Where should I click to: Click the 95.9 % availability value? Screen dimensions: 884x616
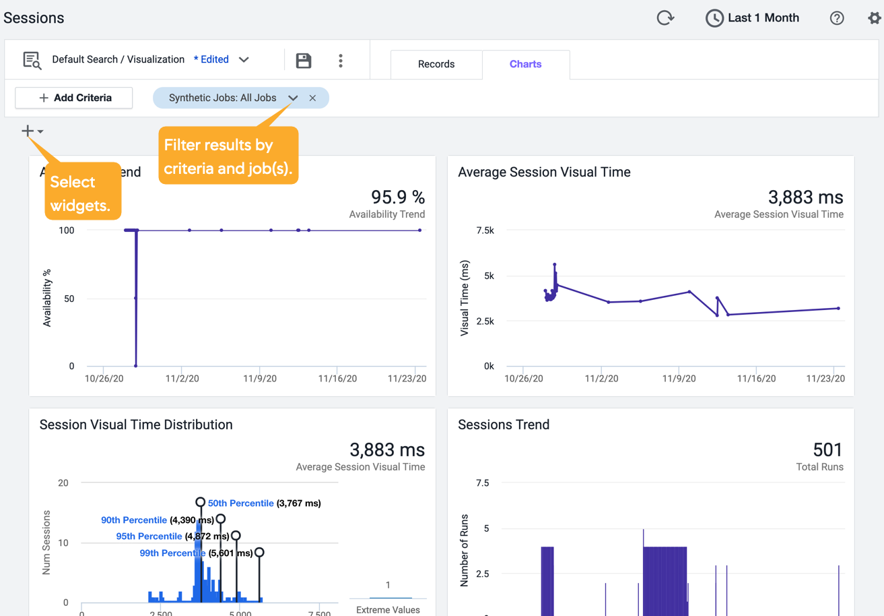coord(398,197)
